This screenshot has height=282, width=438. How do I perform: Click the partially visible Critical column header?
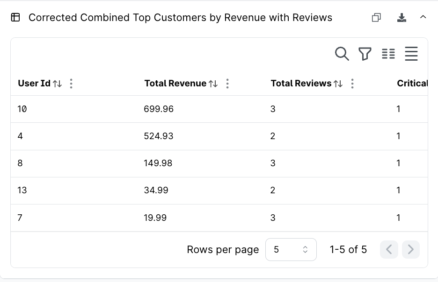tap(412, 84)
